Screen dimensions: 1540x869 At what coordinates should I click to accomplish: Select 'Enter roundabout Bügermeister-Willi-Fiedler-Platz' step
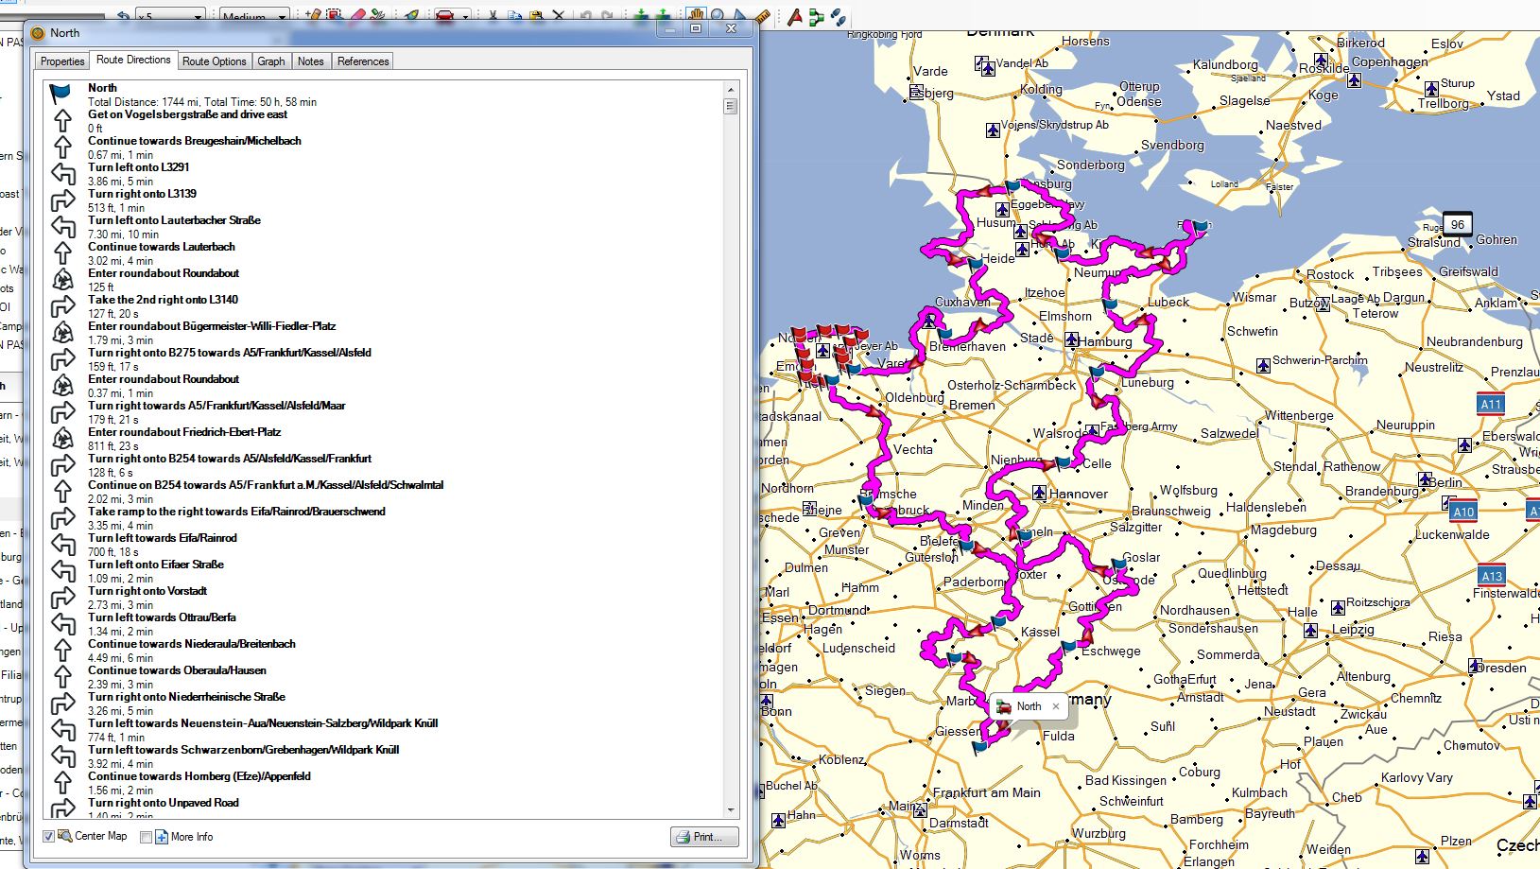tap(212, 326)
